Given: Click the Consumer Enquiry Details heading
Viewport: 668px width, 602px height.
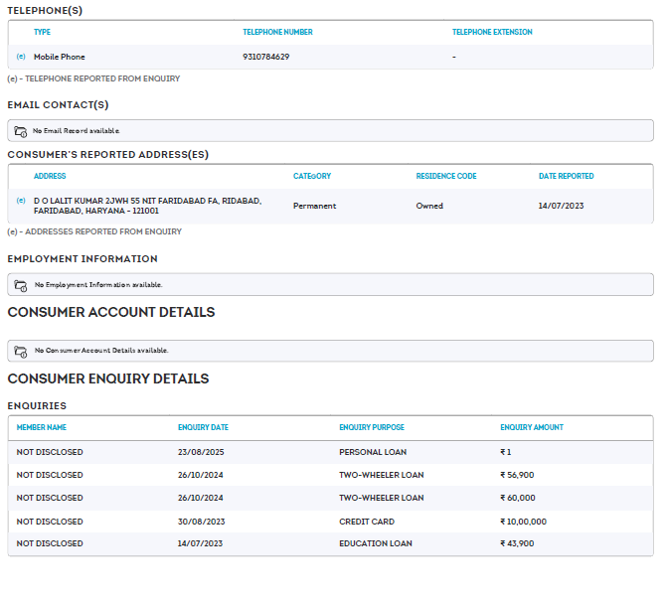Looking at the screenshot, I should [108, 378].
